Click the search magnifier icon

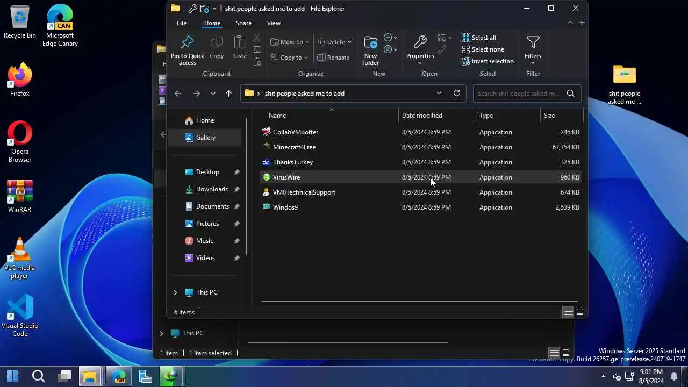(571, 94)
